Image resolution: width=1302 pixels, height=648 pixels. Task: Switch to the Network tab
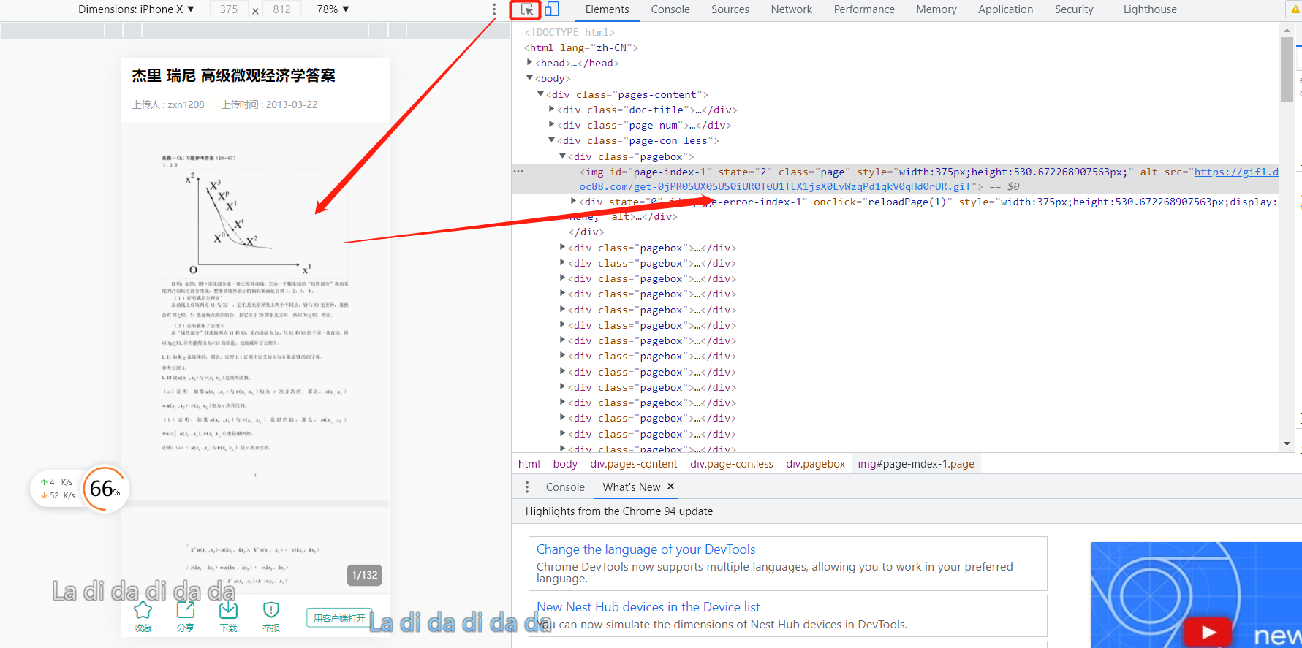click(x=791, y=9)
